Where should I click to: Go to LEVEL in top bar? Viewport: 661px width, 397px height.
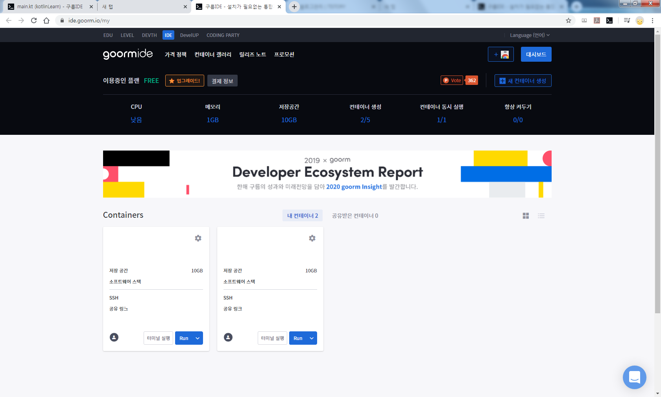coord(127,35)
